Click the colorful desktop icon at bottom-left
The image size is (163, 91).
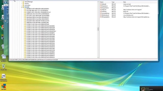(x=4, y=86)
